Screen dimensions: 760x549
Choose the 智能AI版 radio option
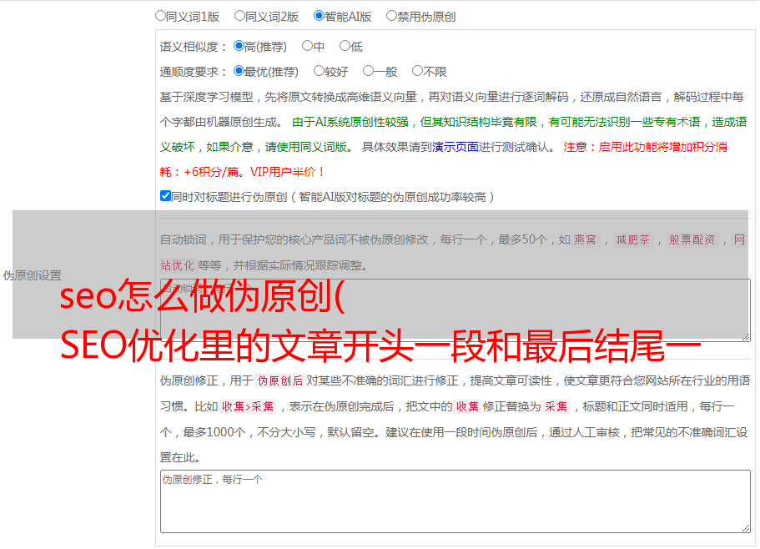coord(319,16)
